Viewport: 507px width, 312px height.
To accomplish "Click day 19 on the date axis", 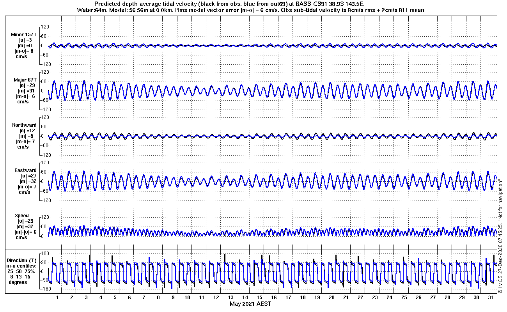I will pyautogui.click(x=317, y=298).
